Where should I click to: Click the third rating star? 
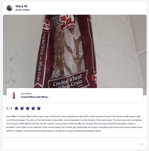28,108
